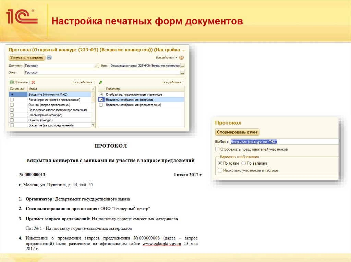Click the red X delete icon

(33, 82)
